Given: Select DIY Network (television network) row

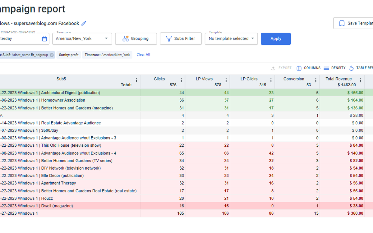Looking at the screenshot, I should (x=186, y=168).
